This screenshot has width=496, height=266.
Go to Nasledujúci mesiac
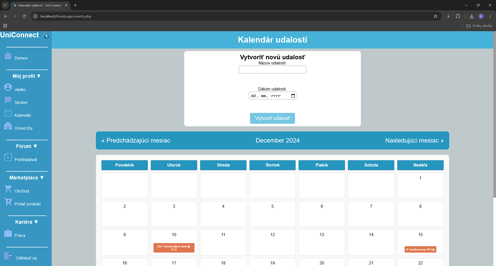click(414, 140)
